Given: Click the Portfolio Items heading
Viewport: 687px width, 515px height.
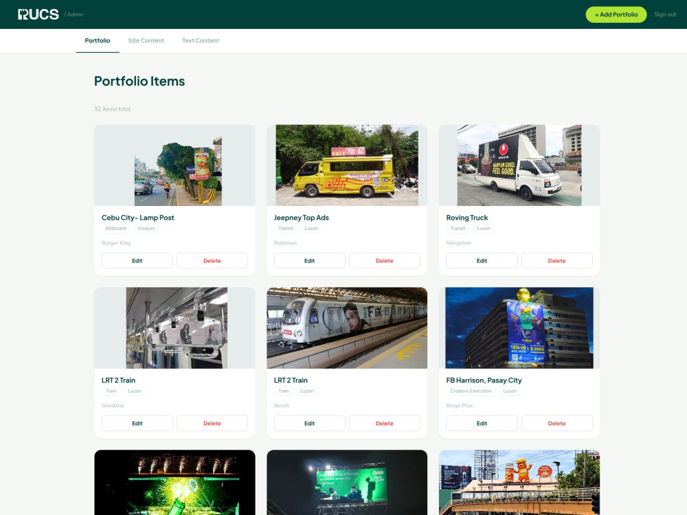Looking at the screenshot, I should [x=139, y=81].
